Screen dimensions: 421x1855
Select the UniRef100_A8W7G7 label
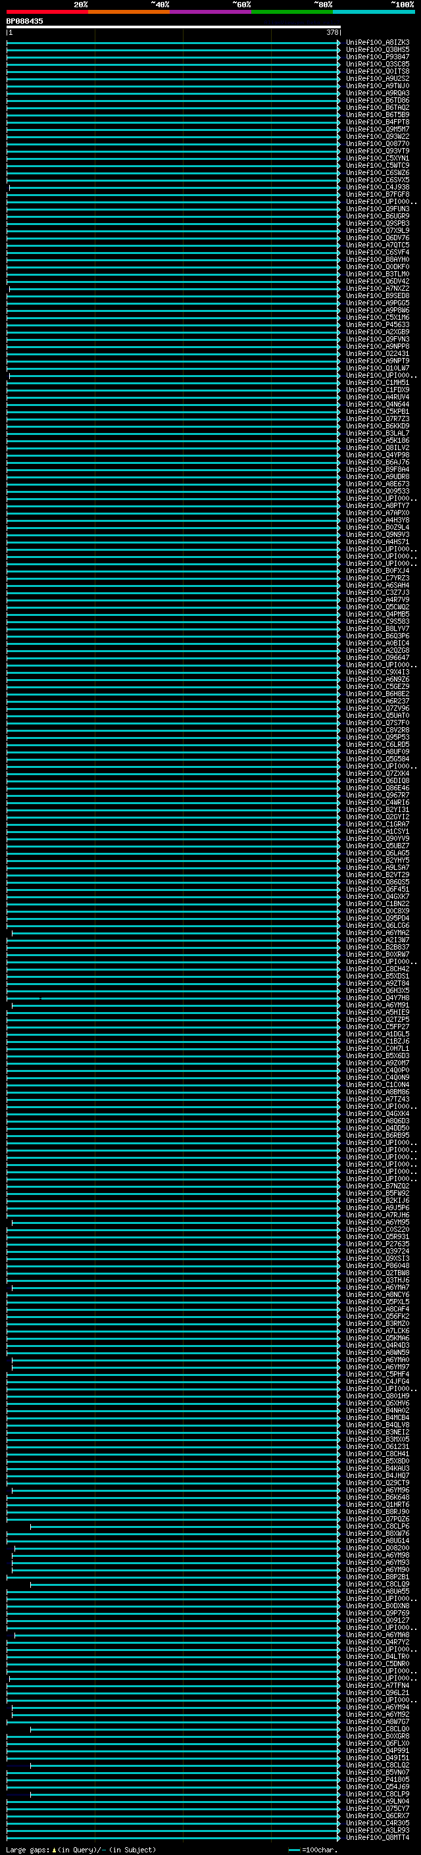[x=378, y=1722]
